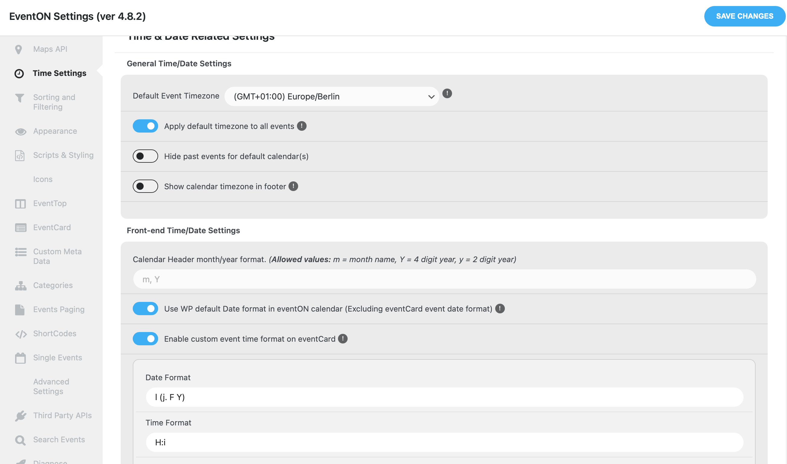
Task: Click the Maps API pin icon
Action: 18,49
